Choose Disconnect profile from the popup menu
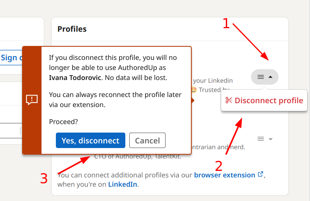 (x=264, y=100)
